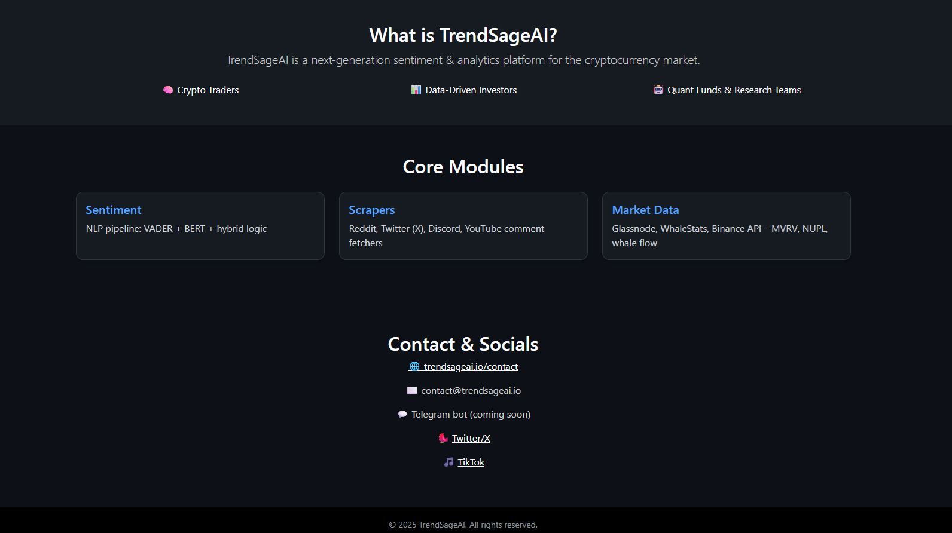Select the Sentiment module card title
952x533 pixels.
[x=114, y=210]
